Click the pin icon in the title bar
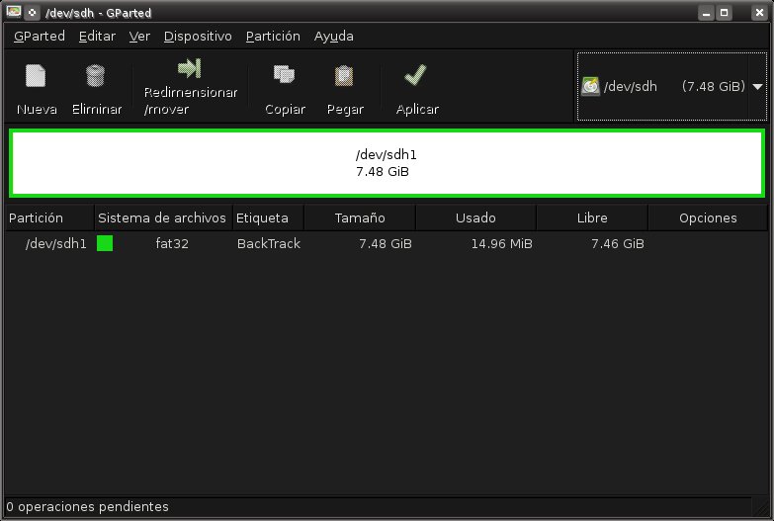Viewport: 774px width, 521px height. (x=32, y=12)
